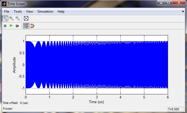Viewport: 187px width, 113px height.
Task: Open the File menu
Action: point(7,12)
